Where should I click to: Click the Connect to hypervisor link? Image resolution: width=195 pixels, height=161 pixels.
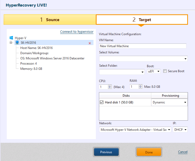[x=77, y=32]
